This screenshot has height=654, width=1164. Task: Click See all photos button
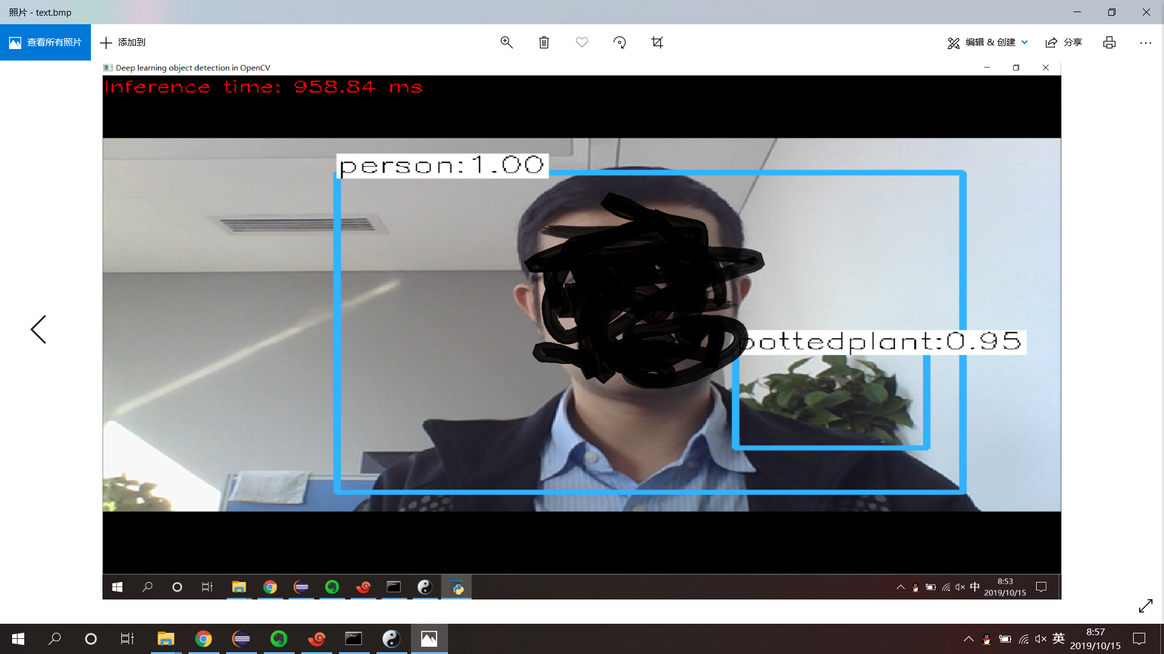coord(45,42)
